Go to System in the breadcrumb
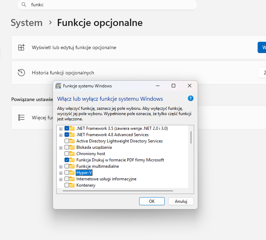The height and width of the screenshot is (240, 266). point(27,23)
